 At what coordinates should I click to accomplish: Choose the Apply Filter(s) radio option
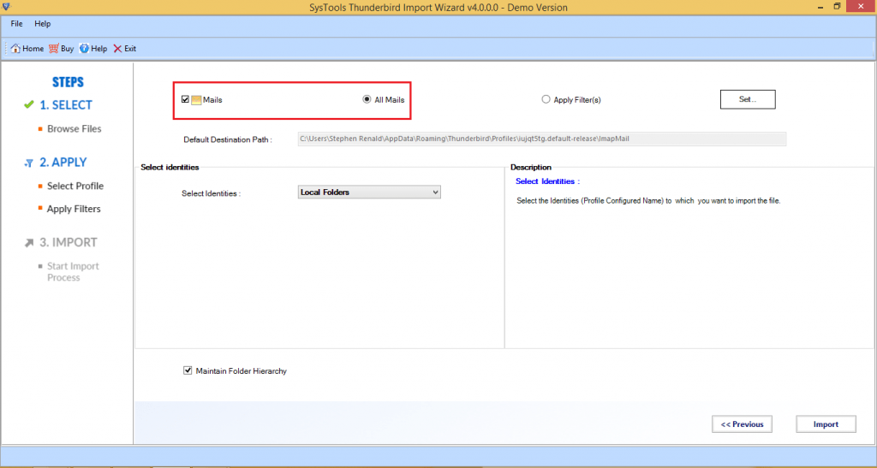pyautogui.click(x=546, y=100)
